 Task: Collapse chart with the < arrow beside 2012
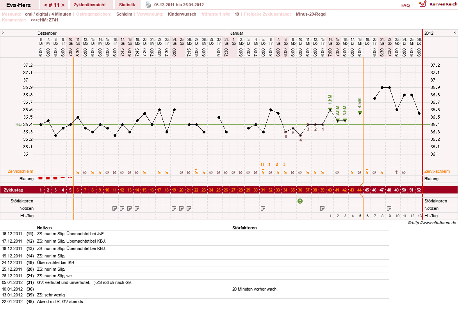(x=455, y=33)
